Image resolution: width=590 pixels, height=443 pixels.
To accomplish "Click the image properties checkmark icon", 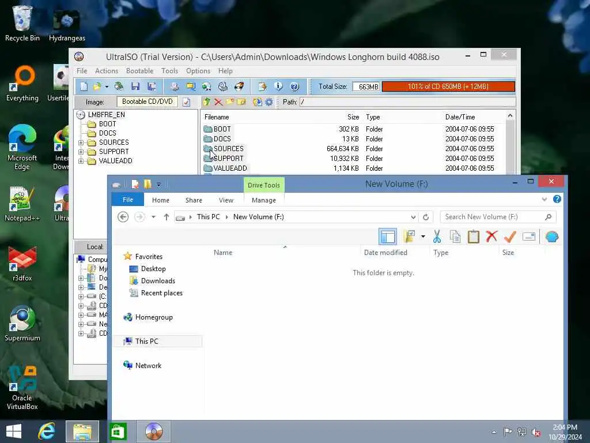I will (186, 102).
